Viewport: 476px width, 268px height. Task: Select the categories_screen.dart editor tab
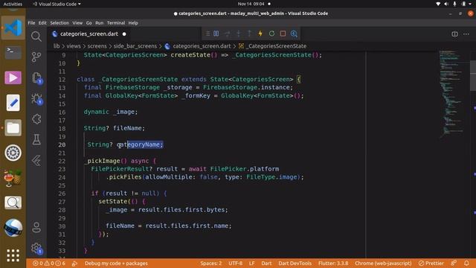[89, 34]
